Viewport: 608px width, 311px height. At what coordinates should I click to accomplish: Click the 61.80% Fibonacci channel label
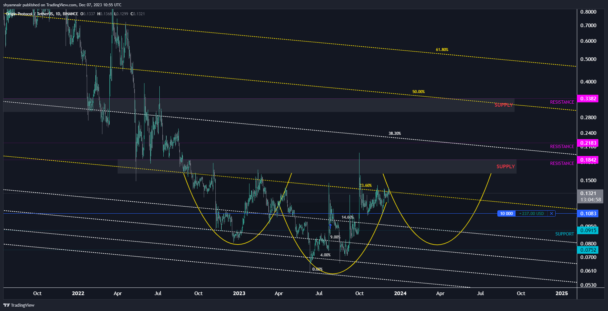[442, 50]
